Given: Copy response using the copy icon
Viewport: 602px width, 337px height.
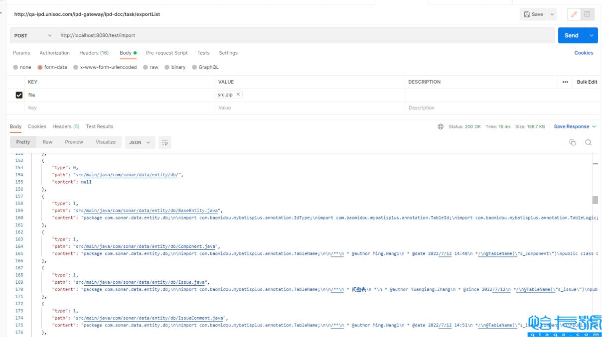Looking at the screenshot, I should point(573,142).
